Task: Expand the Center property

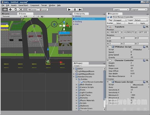Action: tap(107, 79)
